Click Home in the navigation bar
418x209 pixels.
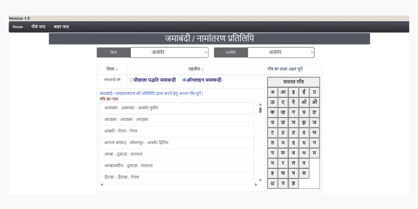[x=18, y=27]
